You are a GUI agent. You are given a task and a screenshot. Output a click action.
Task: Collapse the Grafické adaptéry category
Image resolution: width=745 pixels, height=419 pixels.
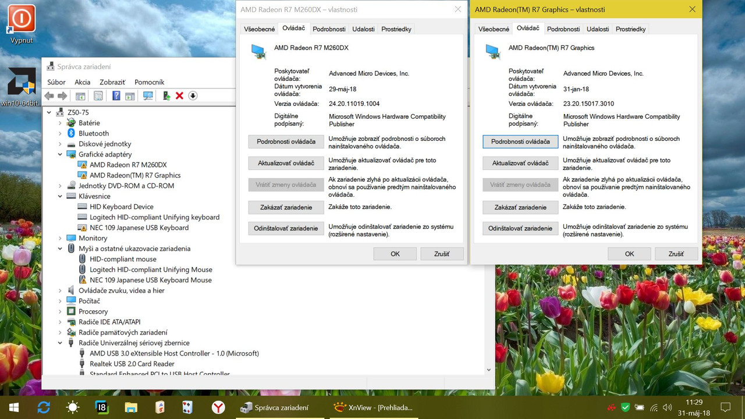[60, 154]
